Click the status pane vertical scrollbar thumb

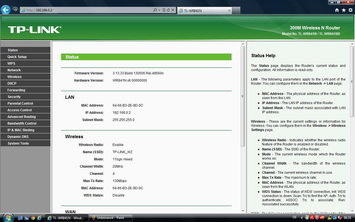[x=243, y=96]
